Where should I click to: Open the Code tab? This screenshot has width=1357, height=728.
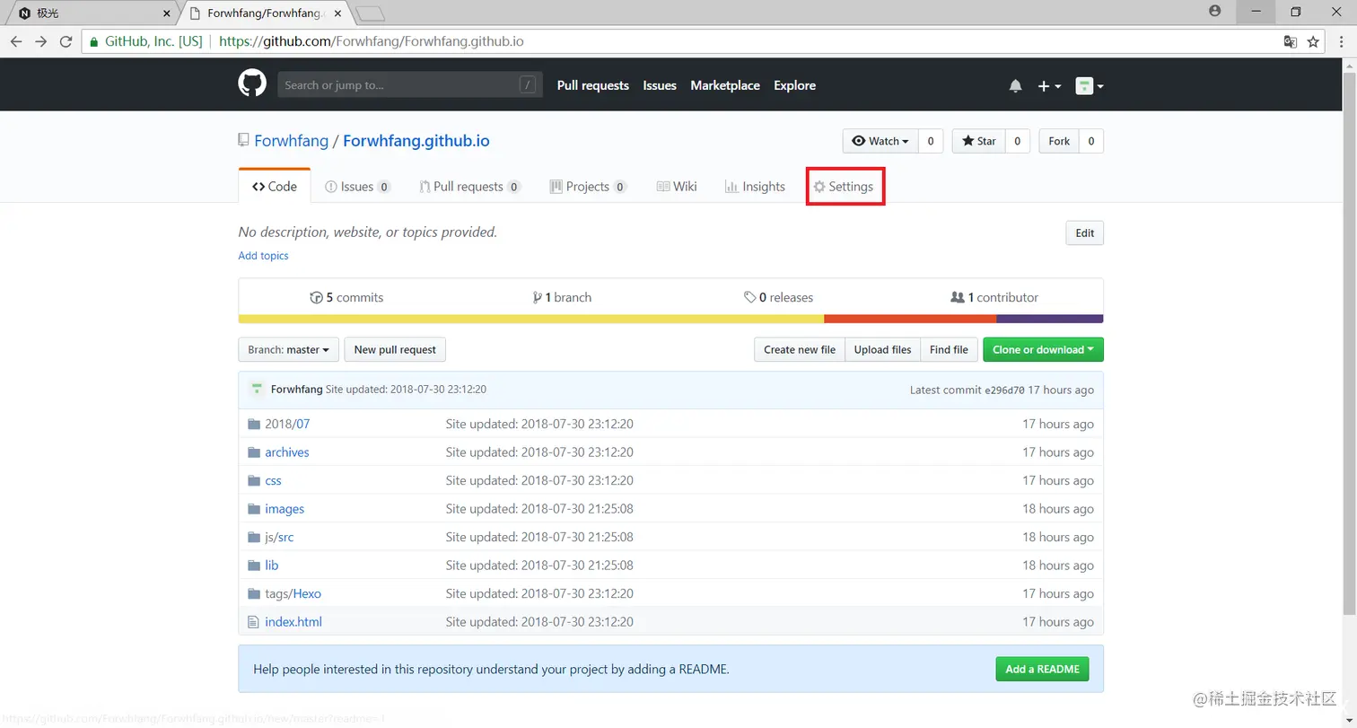(275, 187)
